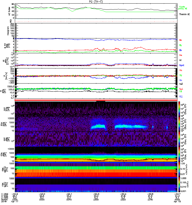Click the 2240 time tick label
The height and width of the screenshot is (205, 192).
pyautogui.click(x=69, y=200)
